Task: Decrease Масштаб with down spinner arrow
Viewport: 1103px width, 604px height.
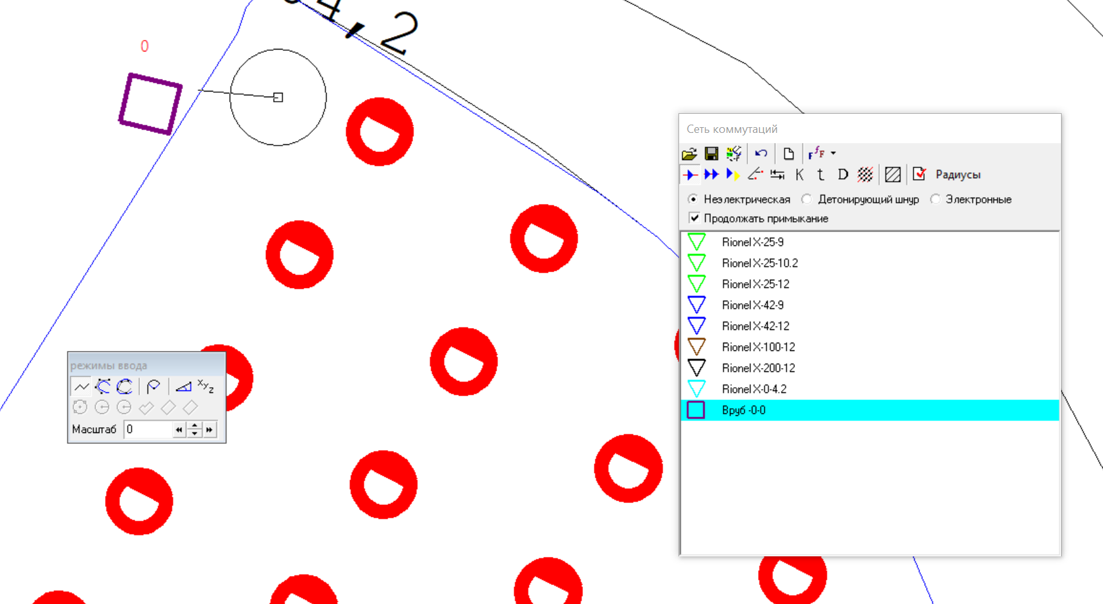Action: tap(195, 434)
